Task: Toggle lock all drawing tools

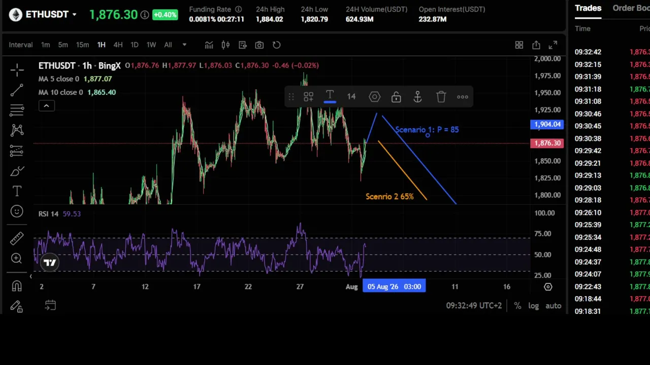Action: pos(17,306)
